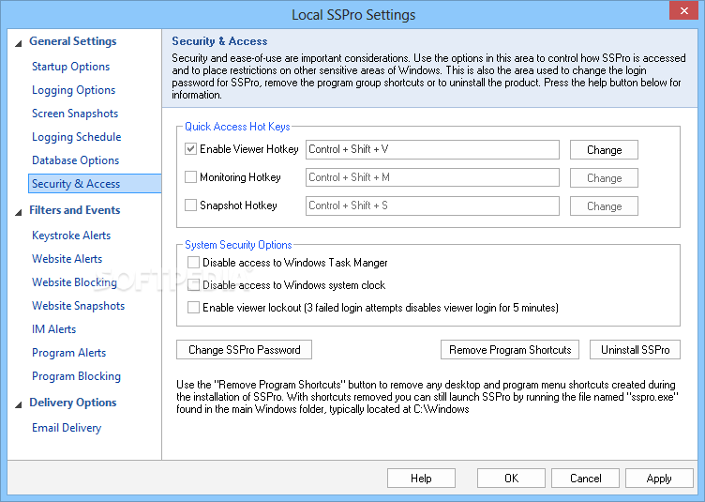This screenshot has width=705, height=502.
Task: Apply the current settings
Action: tap(659, 478)
